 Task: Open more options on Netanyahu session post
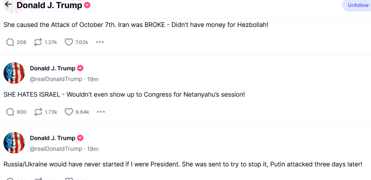coord(101,112)
